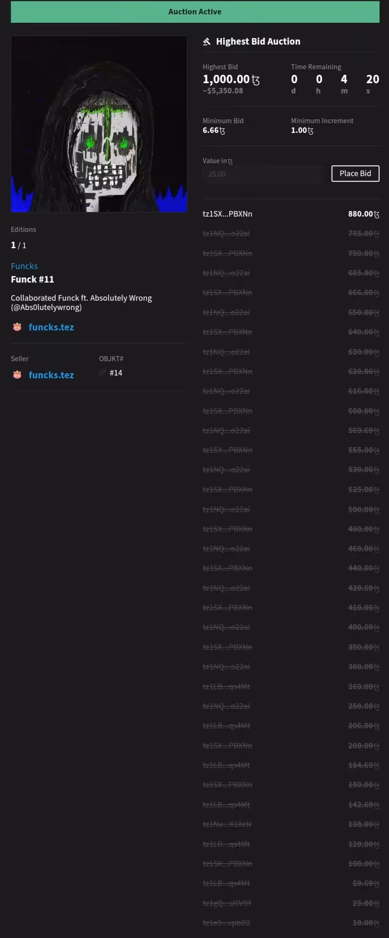
Task: Click the link icon beside OBJKT #14
Action: pos(103,372)
